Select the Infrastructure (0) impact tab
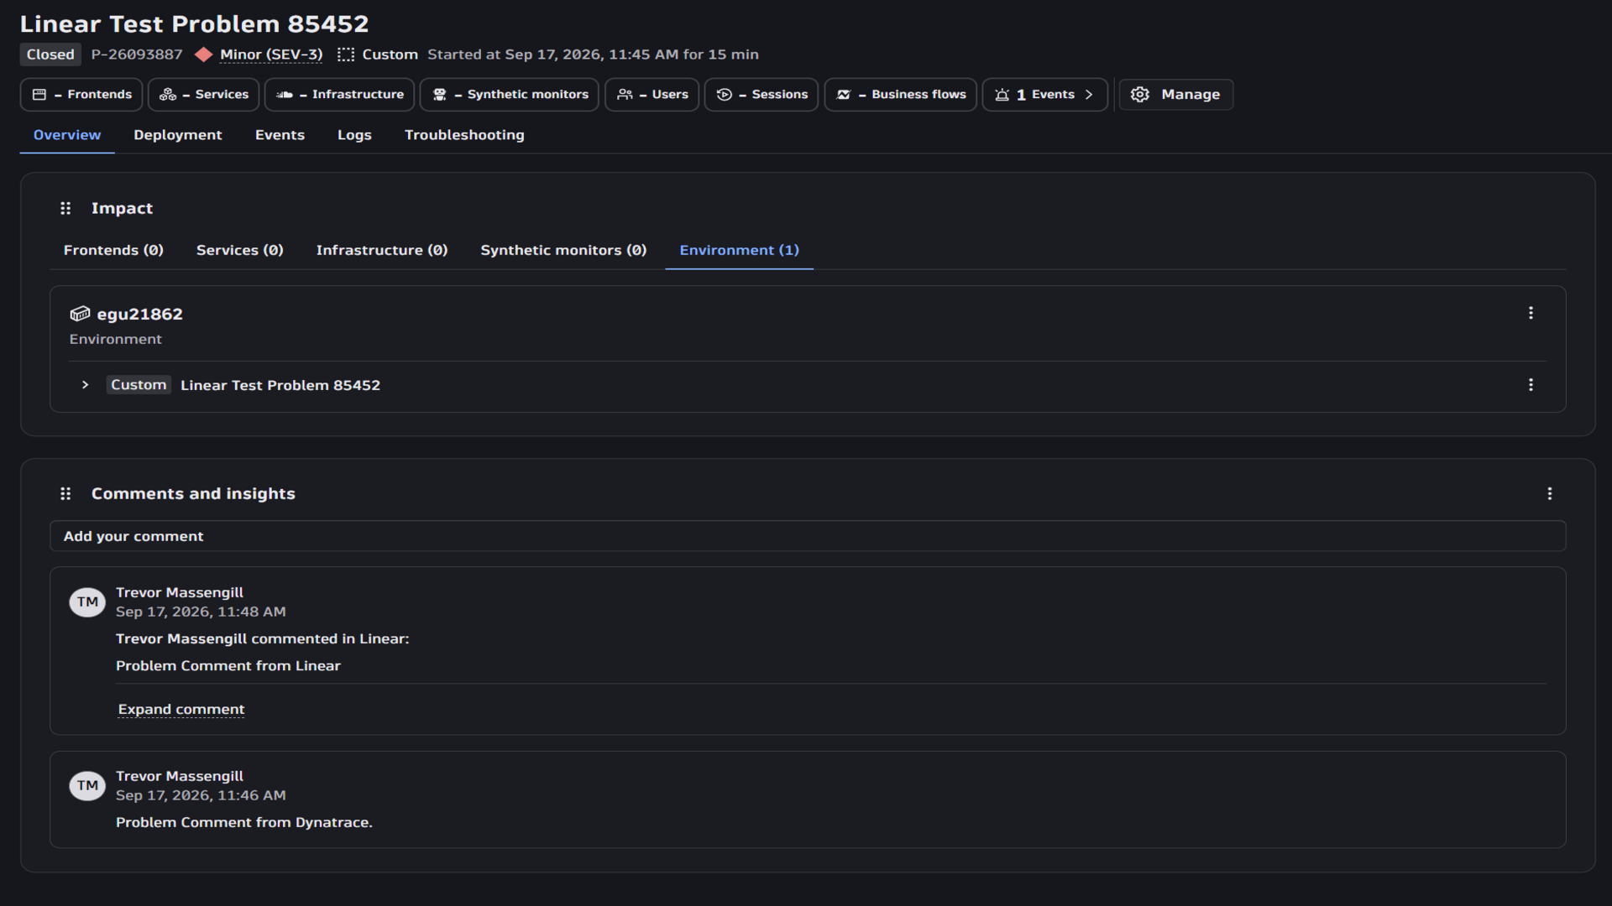1612x906 pixels. click(x=382, y=250)
